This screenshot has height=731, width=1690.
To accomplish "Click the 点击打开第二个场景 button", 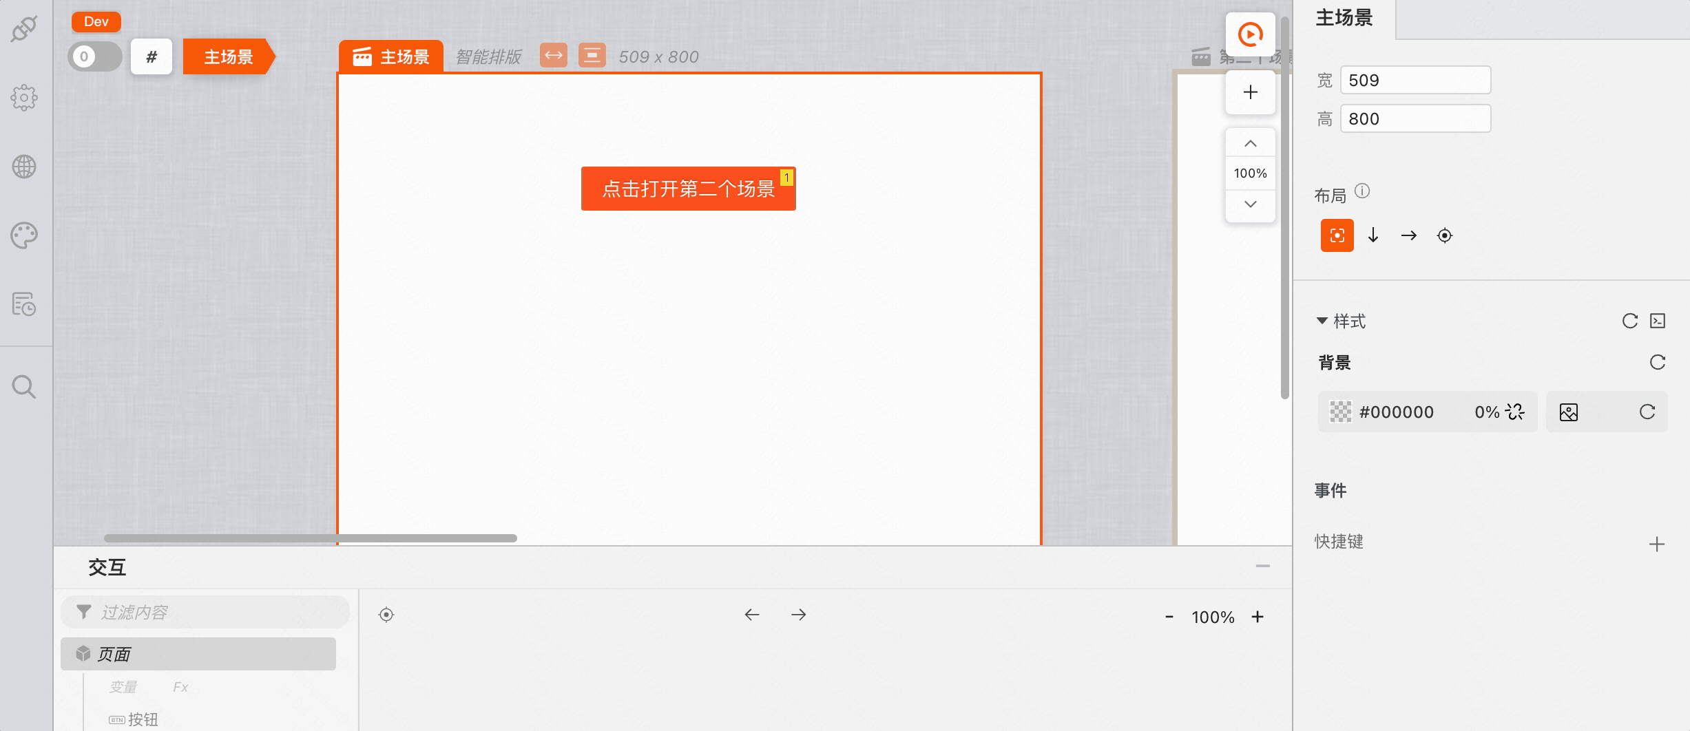I will click(687, 188).
